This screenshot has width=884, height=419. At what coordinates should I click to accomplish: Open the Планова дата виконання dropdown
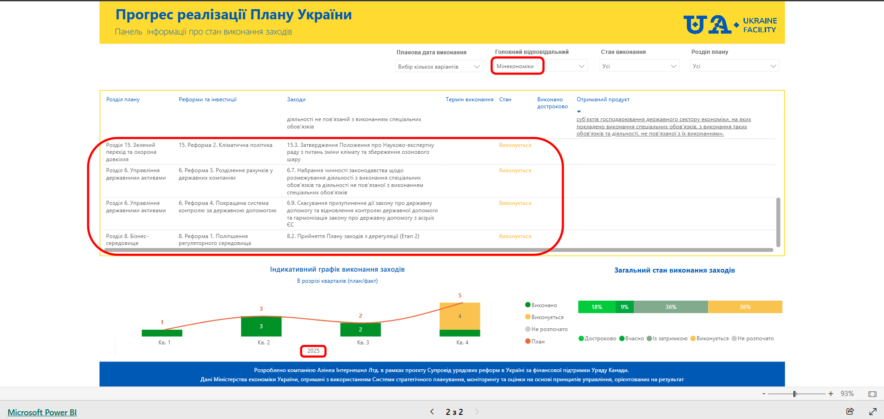coord(439,66)
